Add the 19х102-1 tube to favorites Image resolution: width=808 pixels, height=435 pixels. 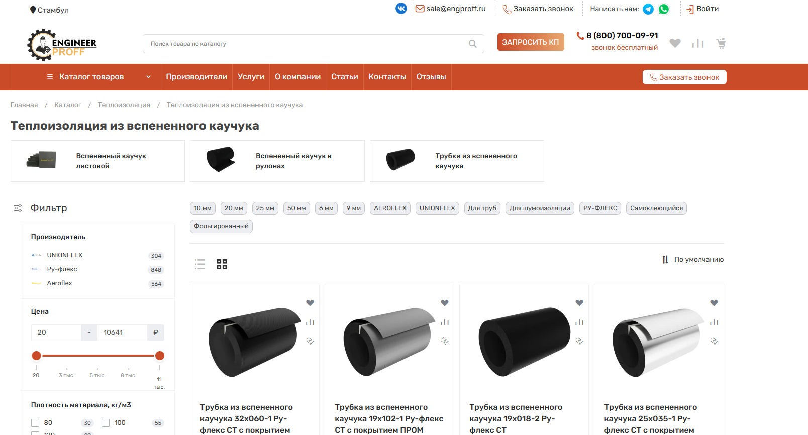click(445, 303)
